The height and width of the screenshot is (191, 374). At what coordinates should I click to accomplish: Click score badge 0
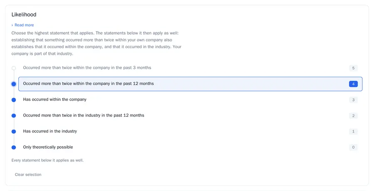click(353, 147)
